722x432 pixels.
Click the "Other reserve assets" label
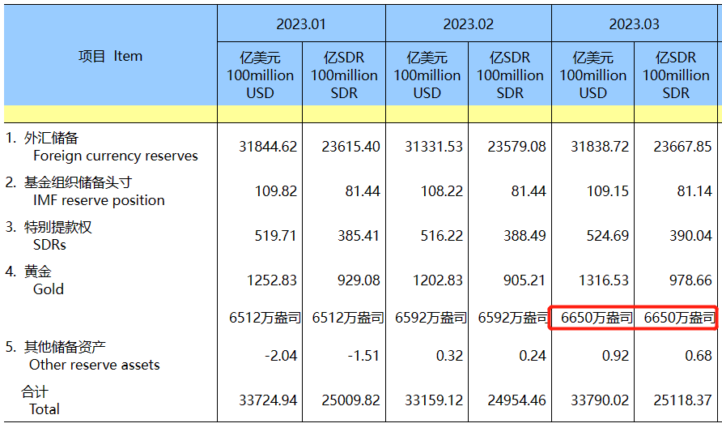95,366
